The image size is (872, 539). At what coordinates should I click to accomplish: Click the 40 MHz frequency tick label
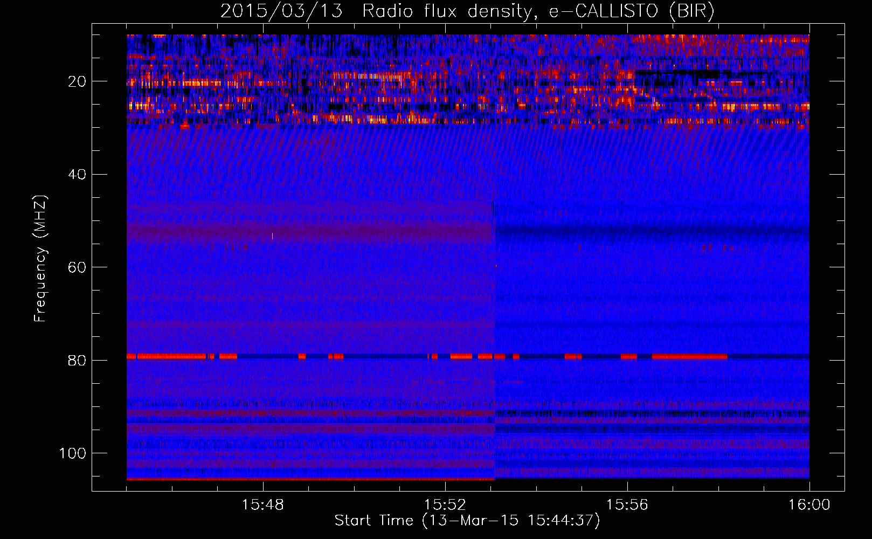point(77,175)
